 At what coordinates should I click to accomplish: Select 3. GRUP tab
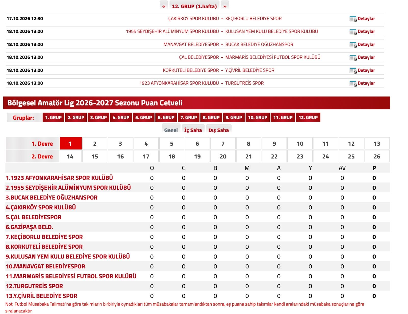click(x=98, y=117)
